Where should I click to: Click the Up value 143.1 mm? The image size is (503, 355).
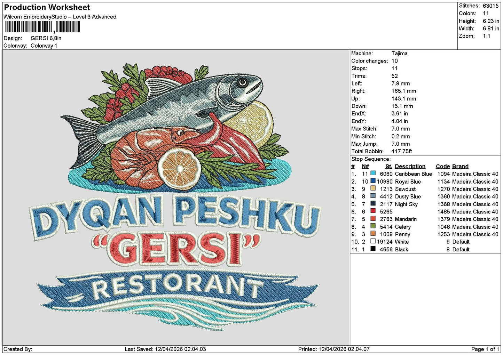pos(404,99)
